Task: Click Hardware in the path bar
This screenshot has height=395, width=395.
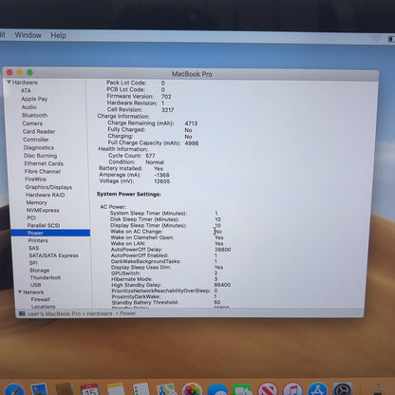Action: [x=100, y=313]
